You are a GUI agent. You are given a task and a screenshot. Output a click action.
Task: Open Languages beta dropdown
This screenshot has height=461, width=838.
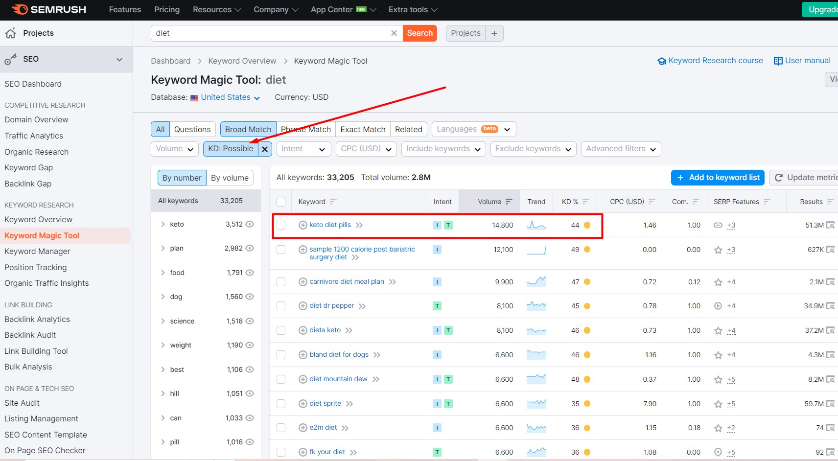point(474,129)
